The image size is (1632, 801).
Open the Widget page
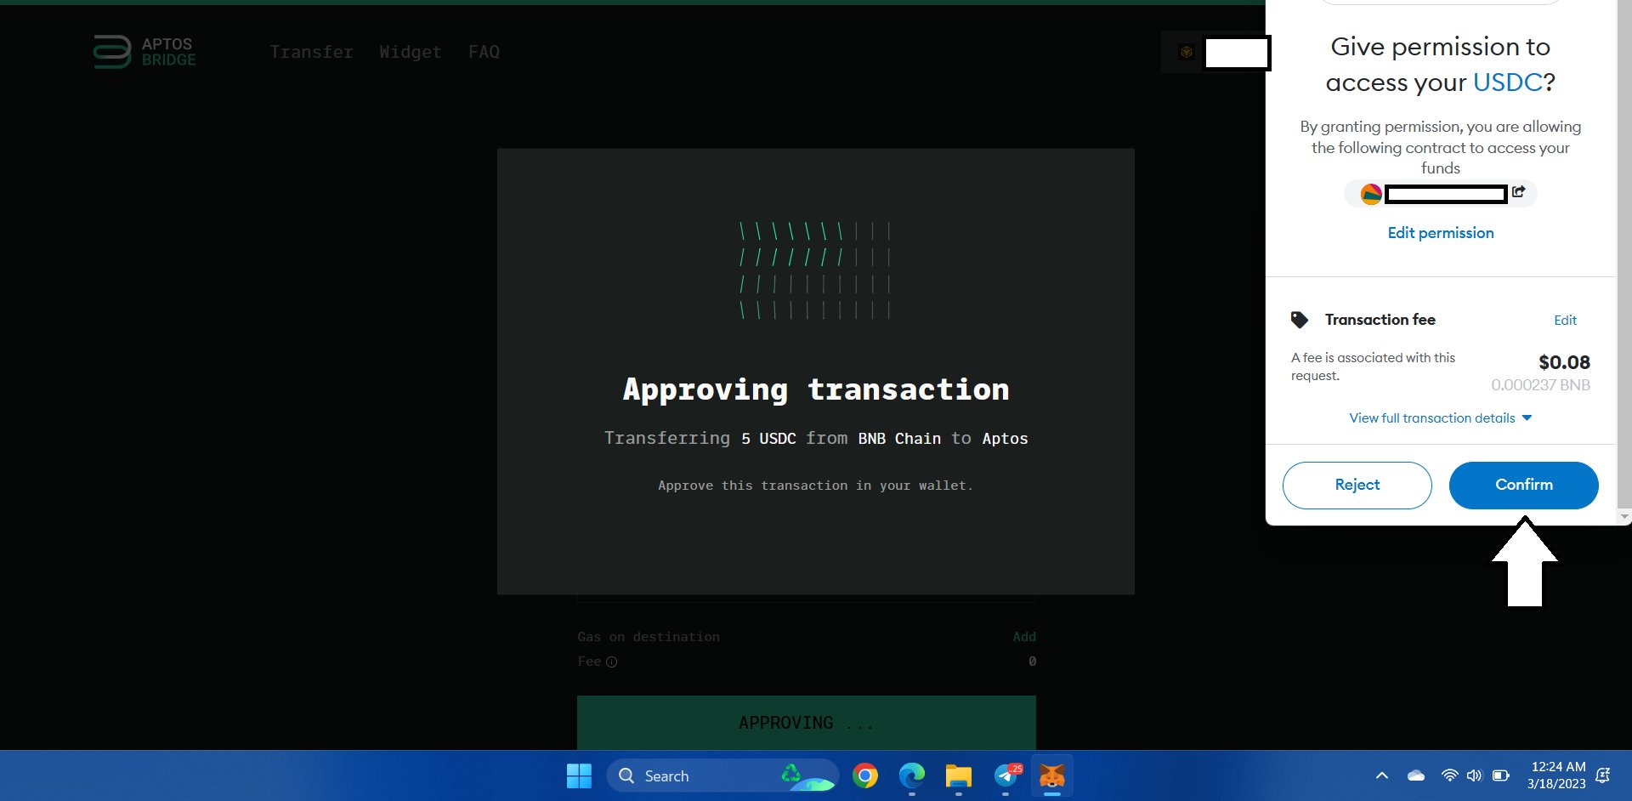(411, 52)
